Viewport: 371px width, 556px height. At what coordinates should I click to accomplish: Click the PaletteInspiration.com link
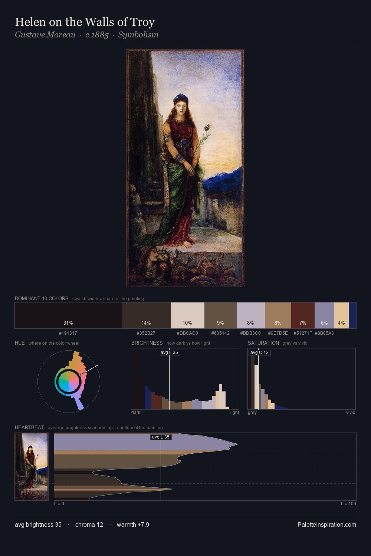pyautogui.click(x=327, y=524)
